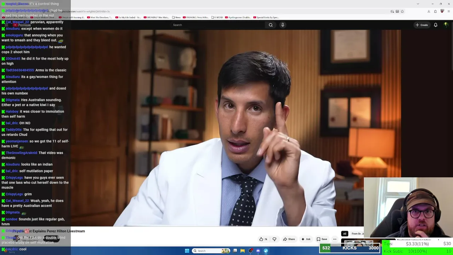Open the browser hamburger menu

point(449,11)
